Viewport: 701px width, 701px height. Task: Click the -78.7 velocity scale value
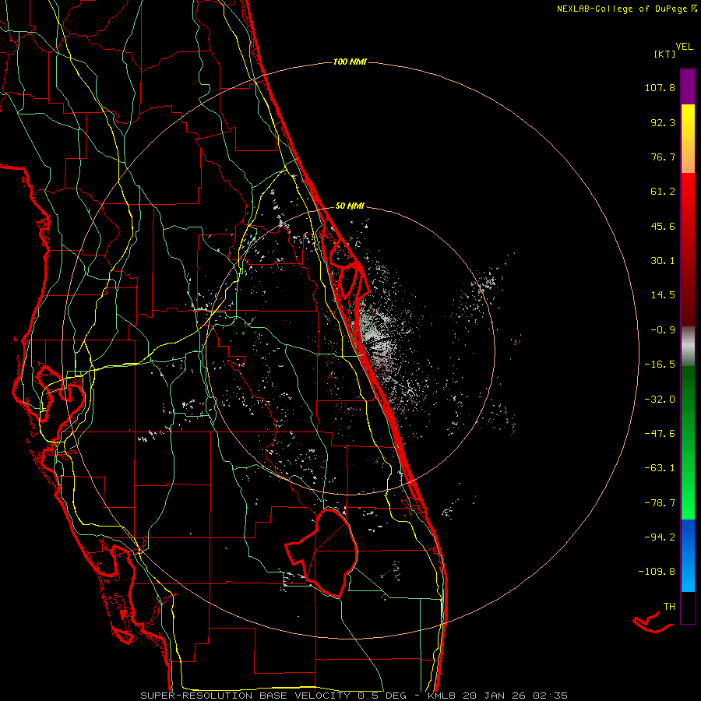click(660, 503)
